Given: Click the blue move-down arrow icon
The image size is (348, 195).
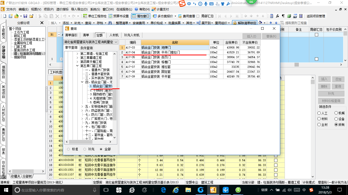Looking at the screenshot, I should [276, 23].
